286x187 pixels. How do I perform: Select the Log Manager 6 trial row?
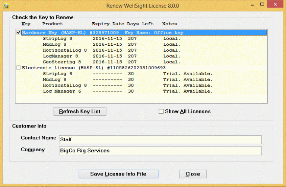[112, 91]
